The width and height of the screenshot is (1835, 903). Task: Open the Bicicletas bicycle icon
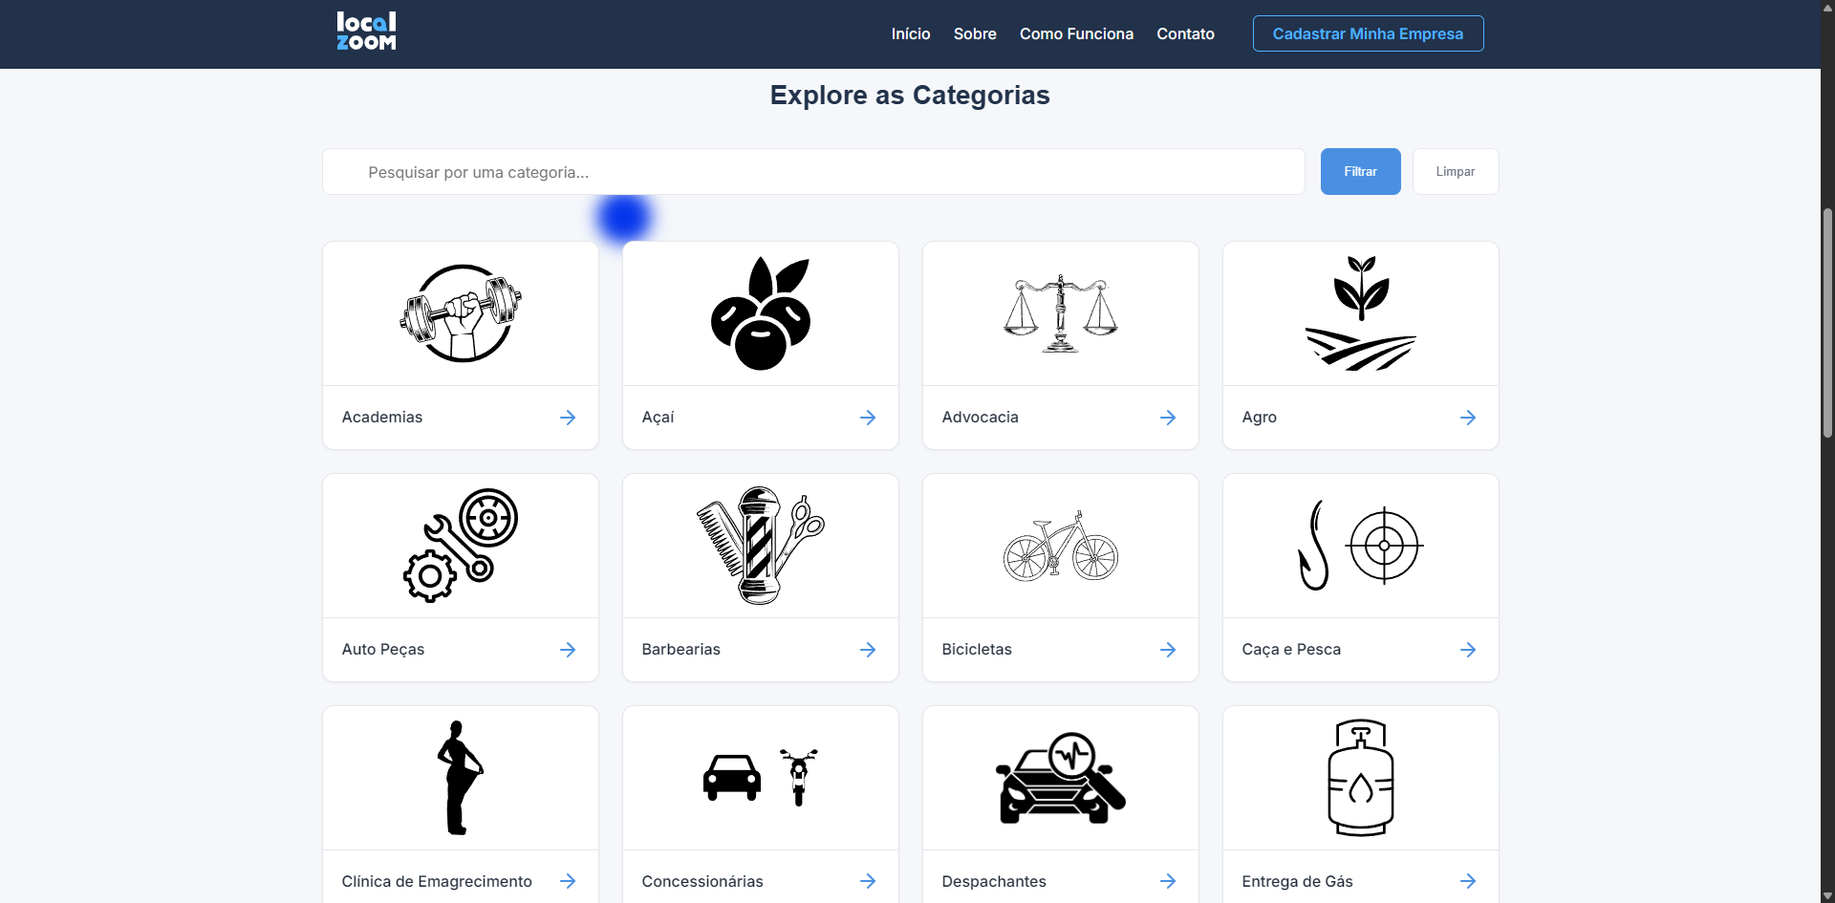pos(1061,546)
